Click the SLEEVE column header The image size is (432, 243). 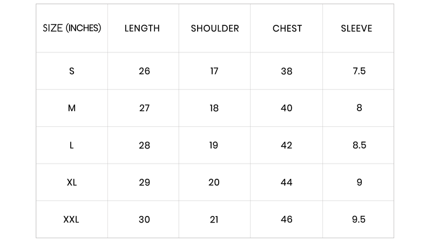pos(356,29)
